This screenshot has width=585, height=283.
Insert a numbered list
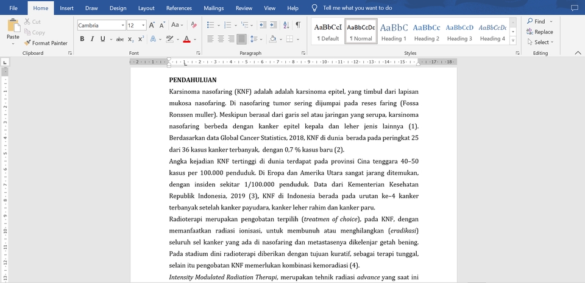227,25
